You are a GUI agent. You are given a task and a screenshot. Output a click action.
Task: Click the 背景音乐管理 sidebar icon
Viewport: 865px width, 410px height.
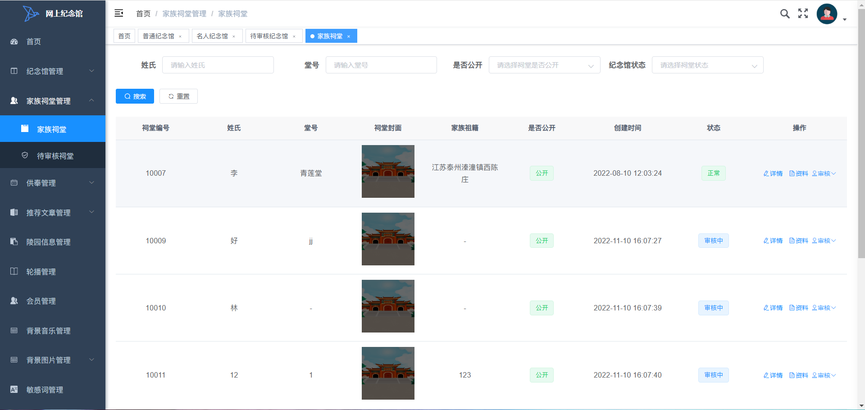tap(14, 330)
